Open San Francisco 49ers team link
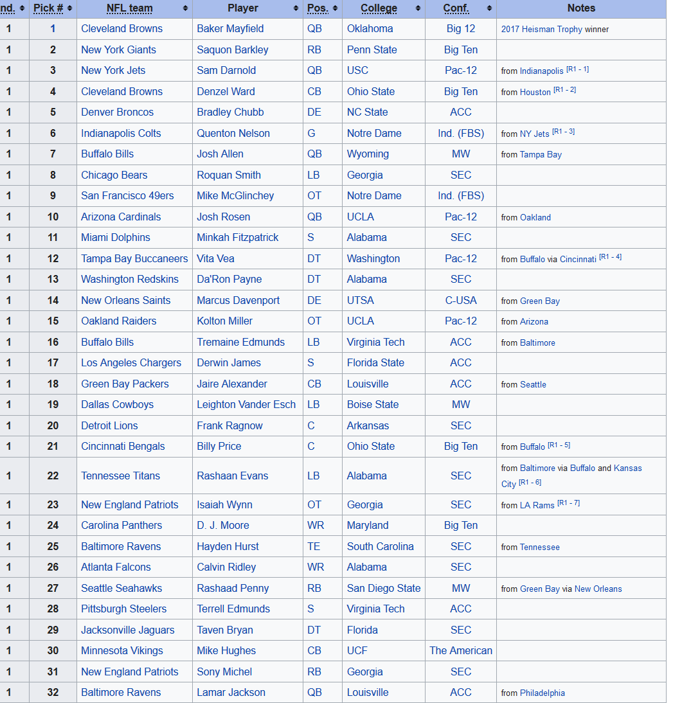The image size is (673, 703). click(127, 195)
